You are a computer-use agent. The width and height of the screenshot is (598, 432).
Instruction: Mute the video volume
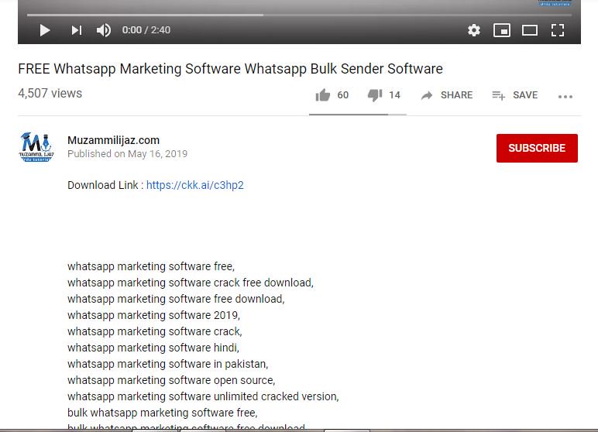(103, 30)
